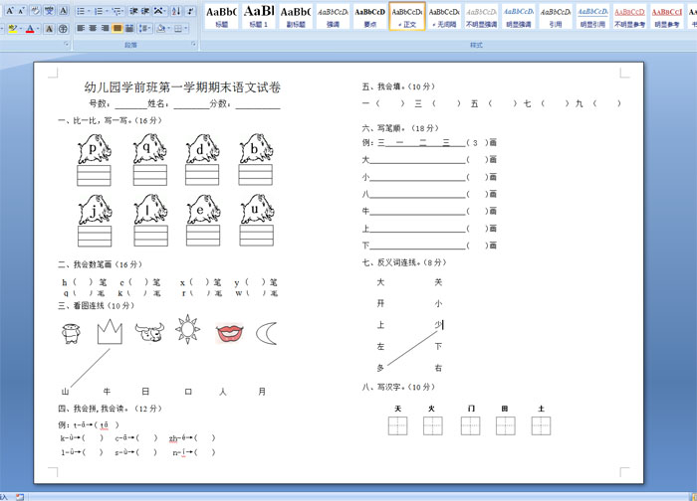Select the crown-shaped mountain picture
The height and width of the screenshot is (501, 697).
110,331
